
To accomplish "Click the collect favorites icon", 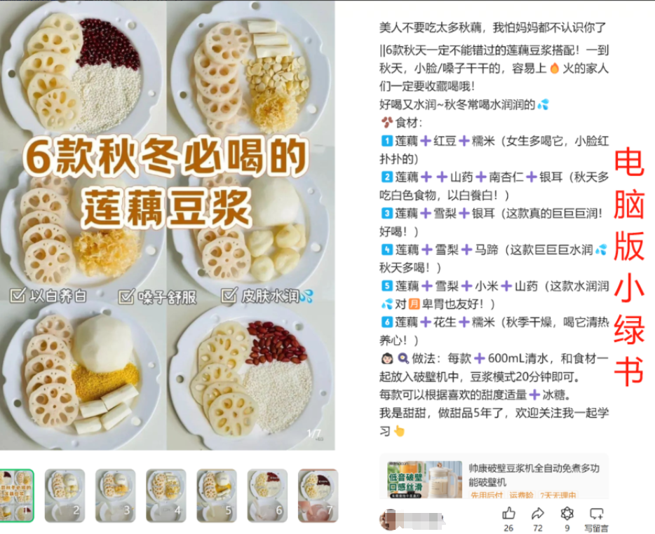I will [x=567, y=513].
